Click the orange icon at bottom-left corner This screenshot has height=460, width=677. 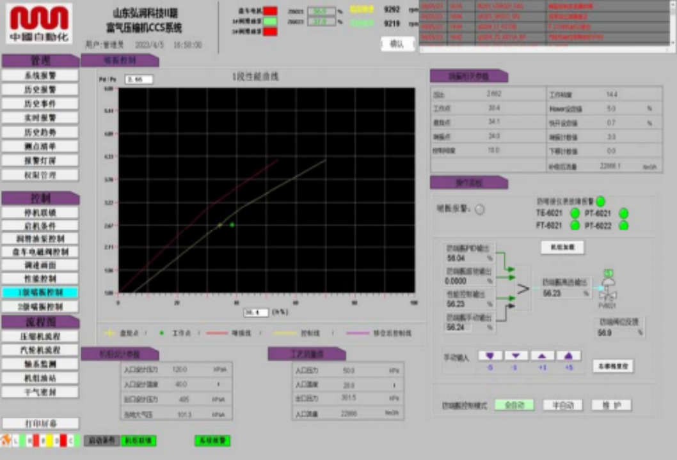click(x=7, y=440)
